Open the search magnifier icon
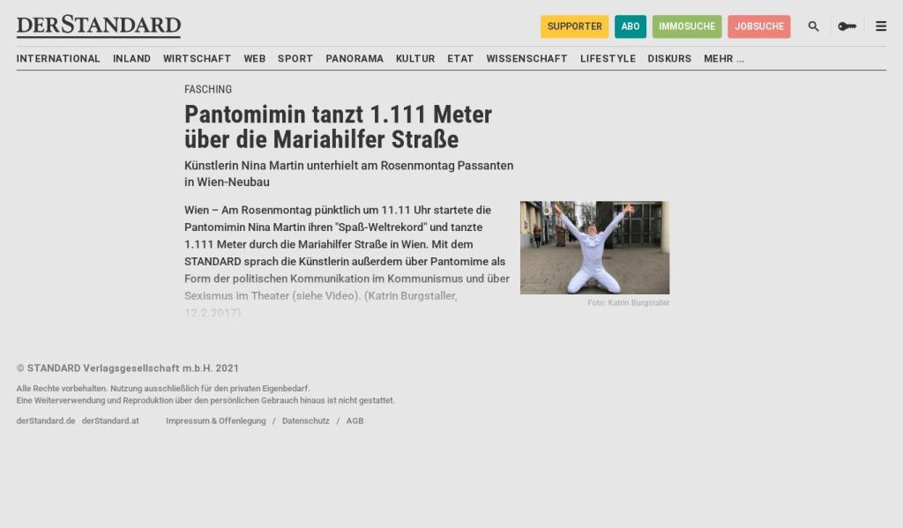The image size is (903, 528). tap(813, 26)
